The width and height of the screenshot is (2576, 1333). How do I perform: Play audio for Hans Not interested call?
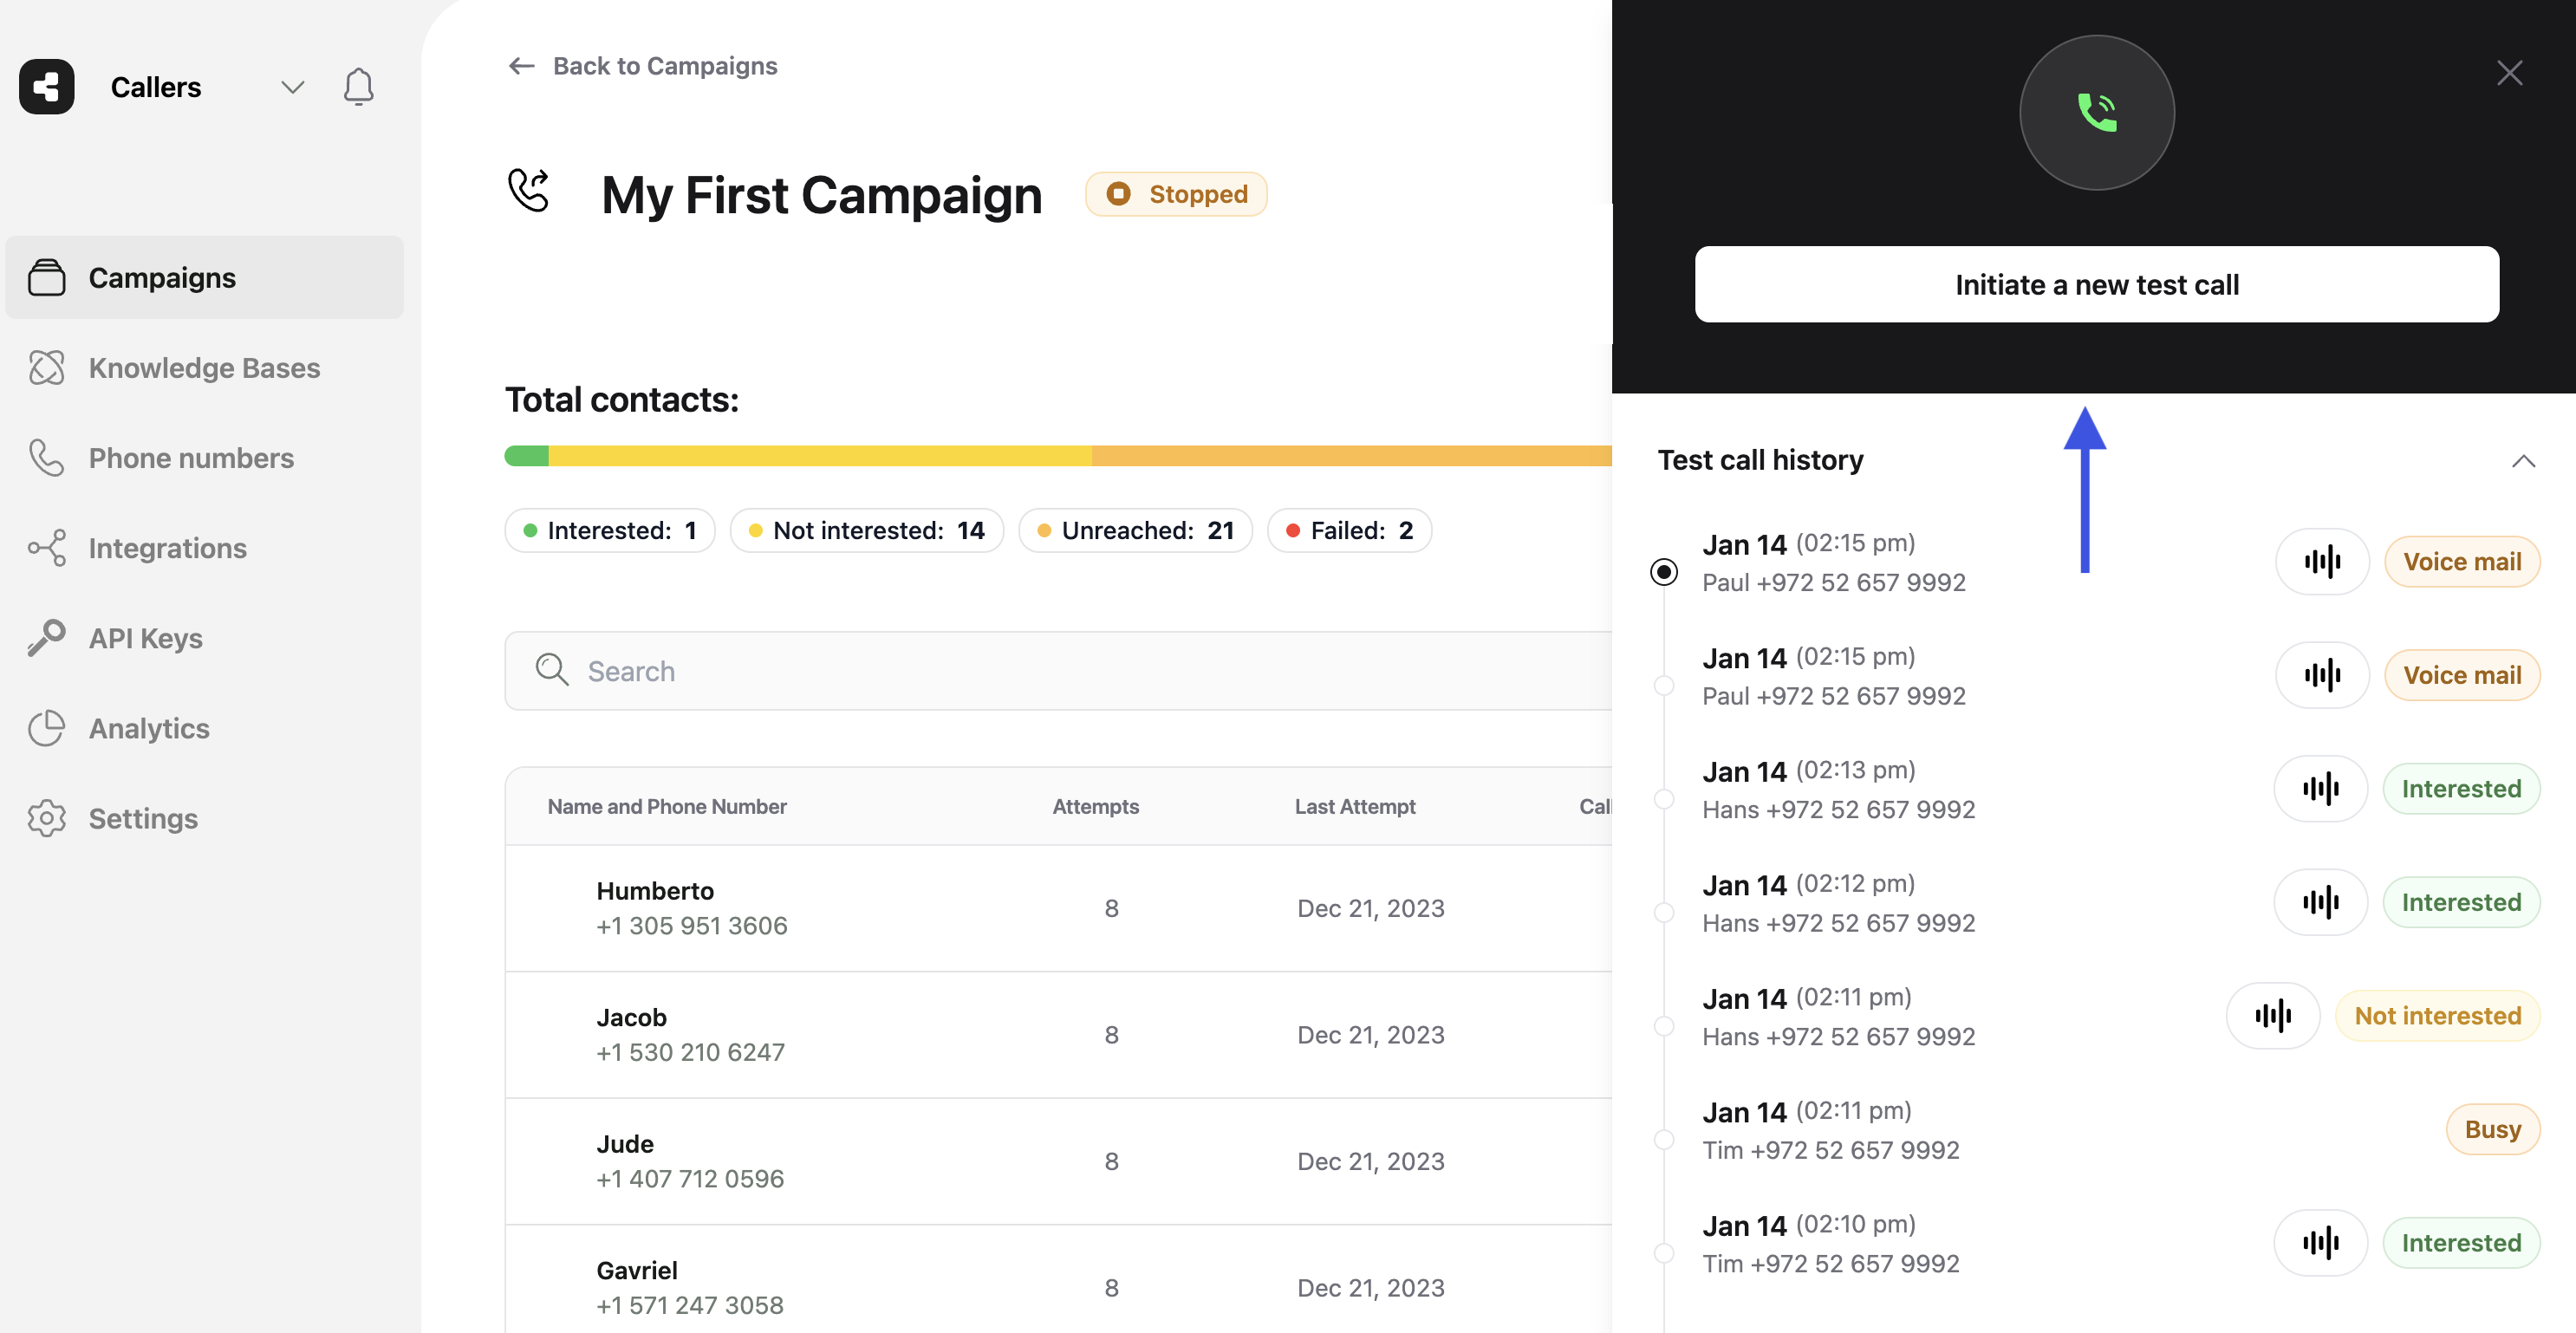coord(2272,1016)
